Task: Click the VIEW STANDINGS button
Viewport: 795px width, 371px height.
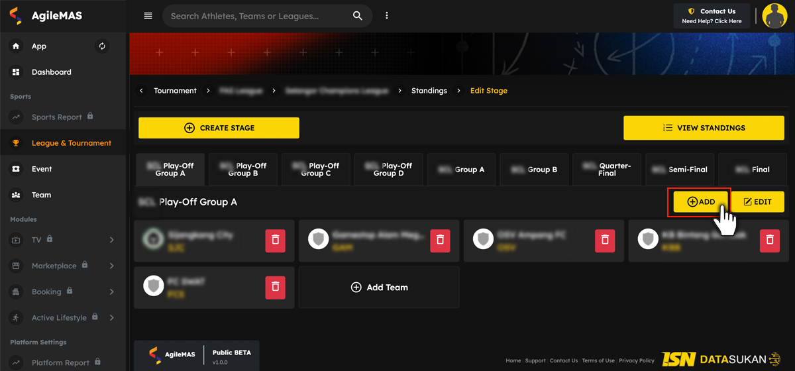Action: pyautogui.click(x=704, y=128)
